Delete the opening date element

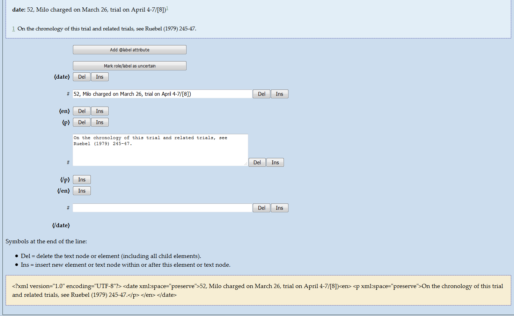pos(82,77)
